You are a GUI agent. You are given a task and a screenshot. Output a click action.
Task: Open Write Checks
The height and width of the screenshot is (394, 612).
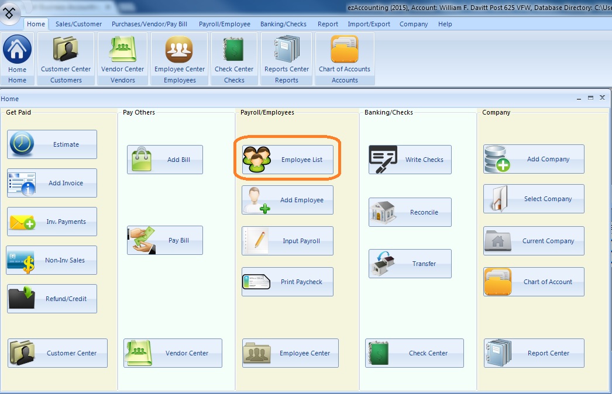tap(410, 160)
